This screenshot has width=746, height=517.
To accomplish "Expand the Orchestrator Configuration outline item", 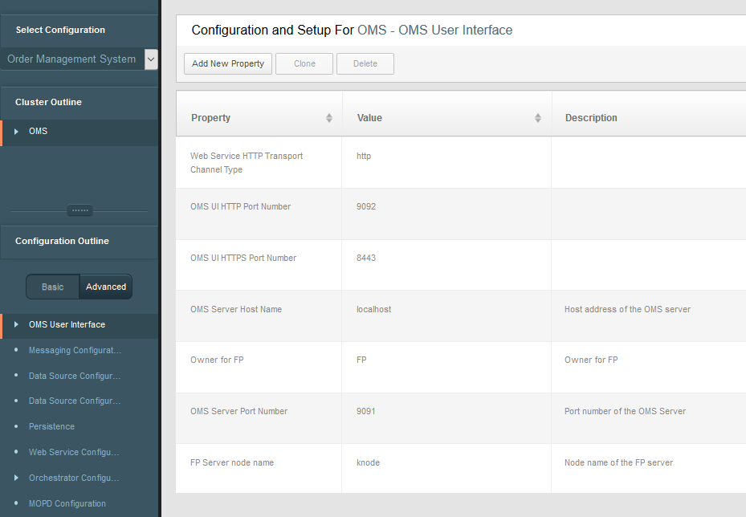I will pyautogui.click(x=74, y=478).
